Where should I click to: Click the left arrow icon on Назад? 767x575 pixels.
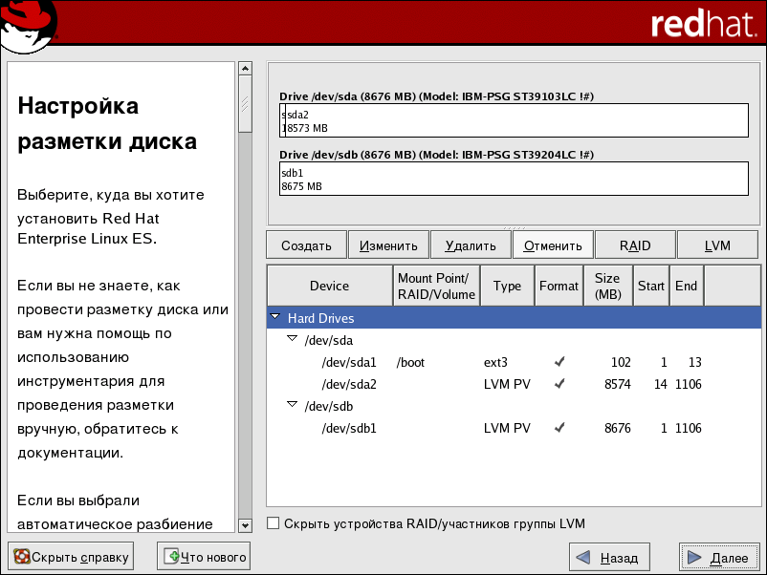click(x=582, y=557)
